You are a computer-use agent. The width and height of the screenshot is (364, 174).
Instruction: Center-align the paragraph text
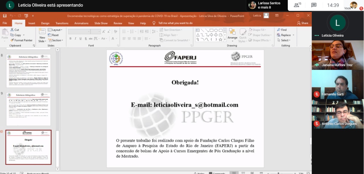click(129, 39)
